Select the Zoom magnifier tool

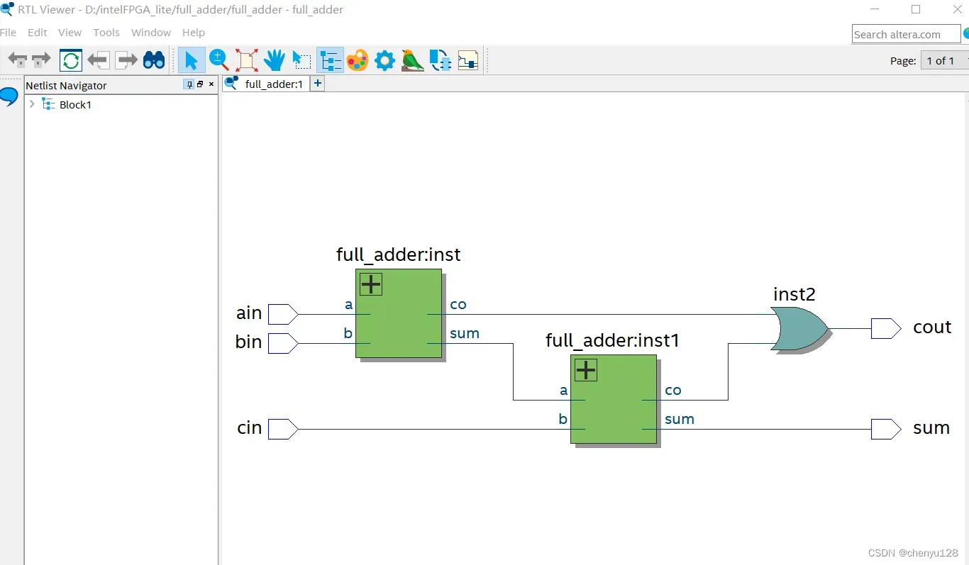coord(218,60)
